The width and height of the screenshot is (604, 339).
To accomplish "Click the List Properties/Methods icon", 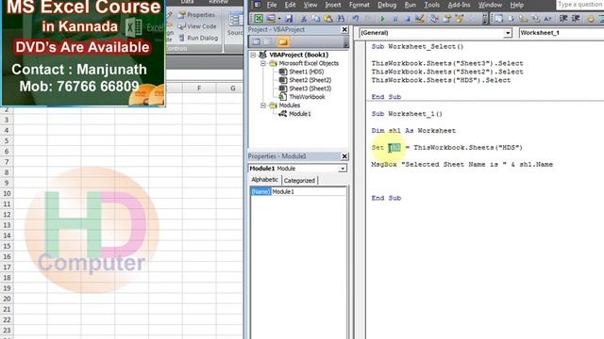I will [499, 19].
